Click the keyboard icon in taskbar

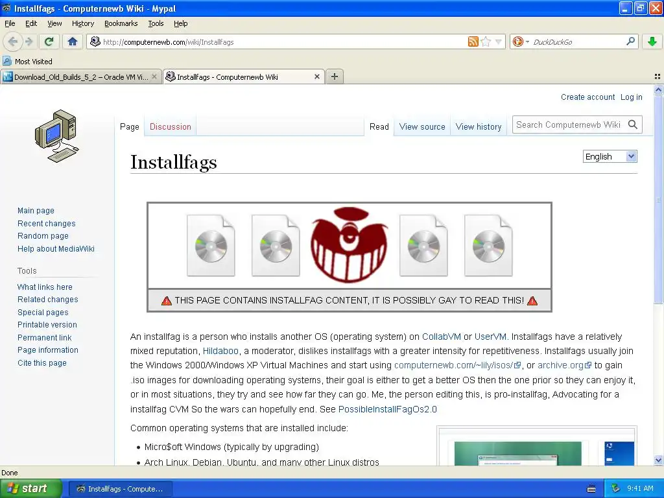[591, 489]
